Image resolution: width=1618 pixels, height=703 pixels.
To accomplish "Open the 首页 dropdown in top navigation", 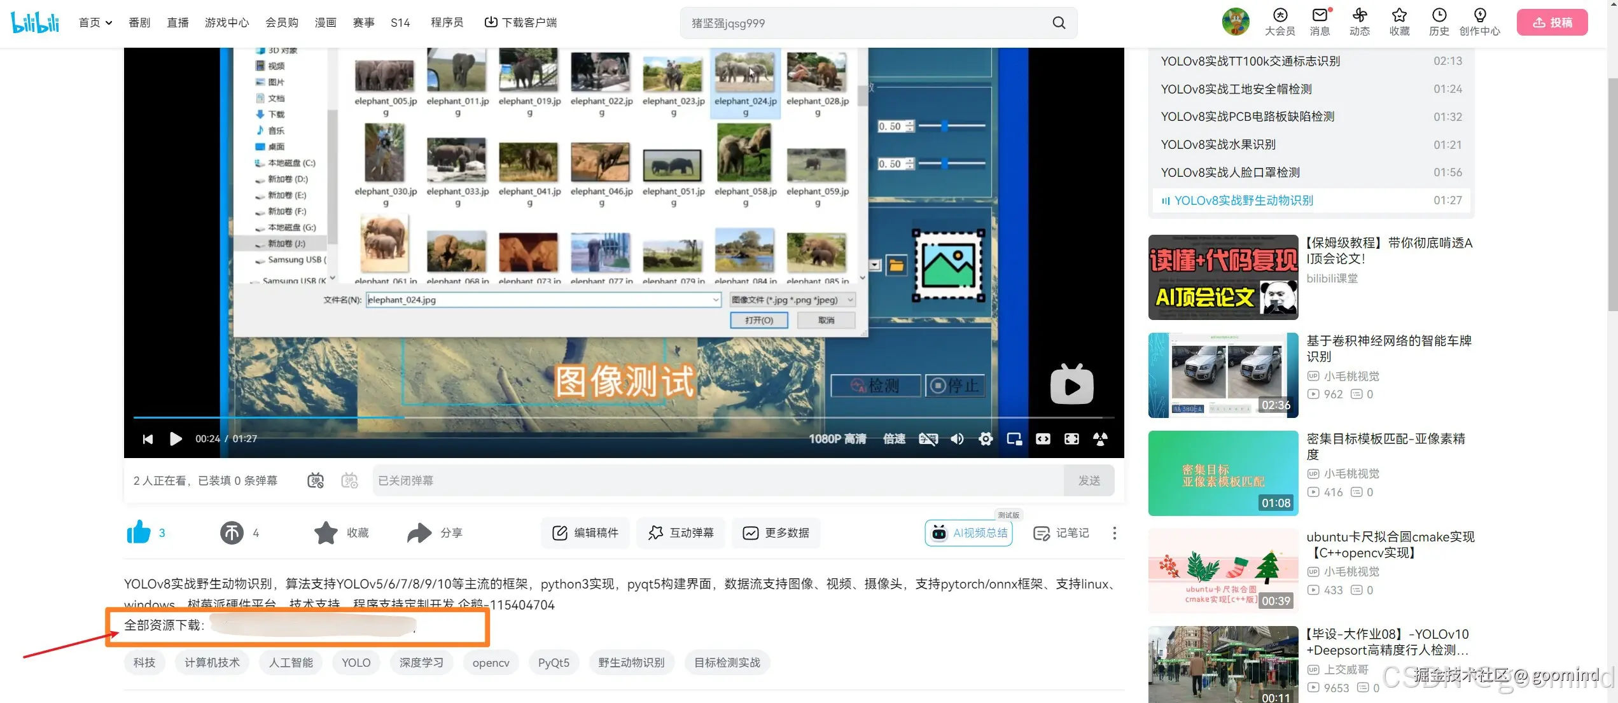I will (94, 22).
